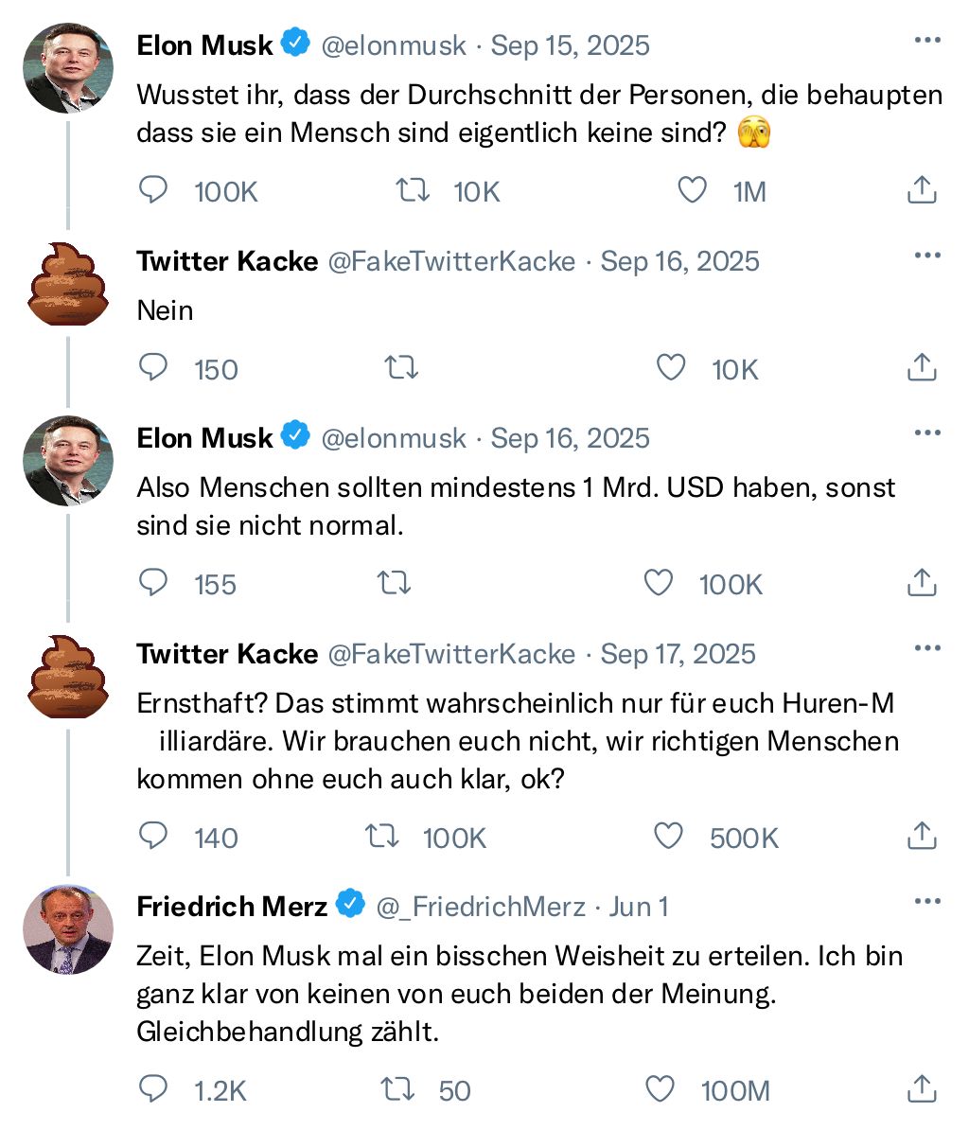
Task: Open more options on Elon's first tweet
Action: (927, 41)
